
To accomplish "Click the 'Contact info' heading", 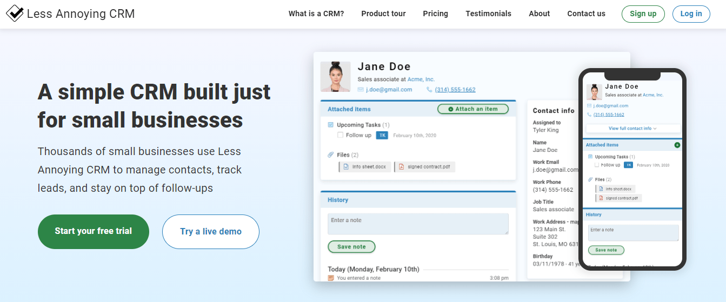I will [x=554, y=111].
